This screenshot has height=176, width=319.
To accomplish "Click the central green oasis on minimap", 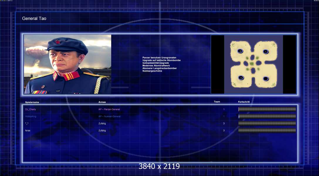I will (252, 64).
